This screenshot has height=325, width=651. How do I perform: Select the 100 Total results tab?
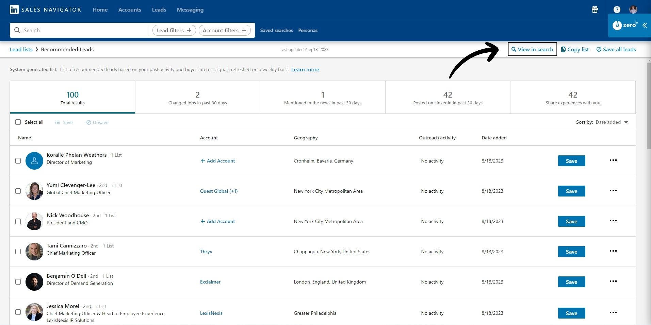(x=72, y=97)
